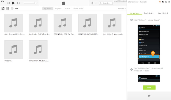
Task: Open Lets Make A Memory album artwork
Action: pyautogui.click(x=112, y=23)
